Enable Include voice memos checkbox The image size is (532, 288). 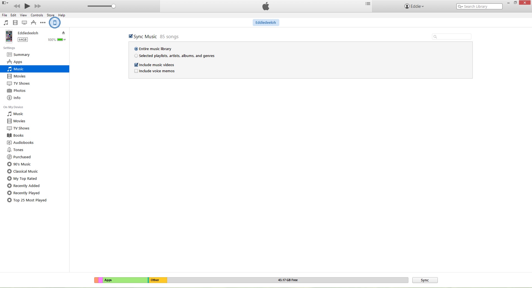click(x=136, y=71)
